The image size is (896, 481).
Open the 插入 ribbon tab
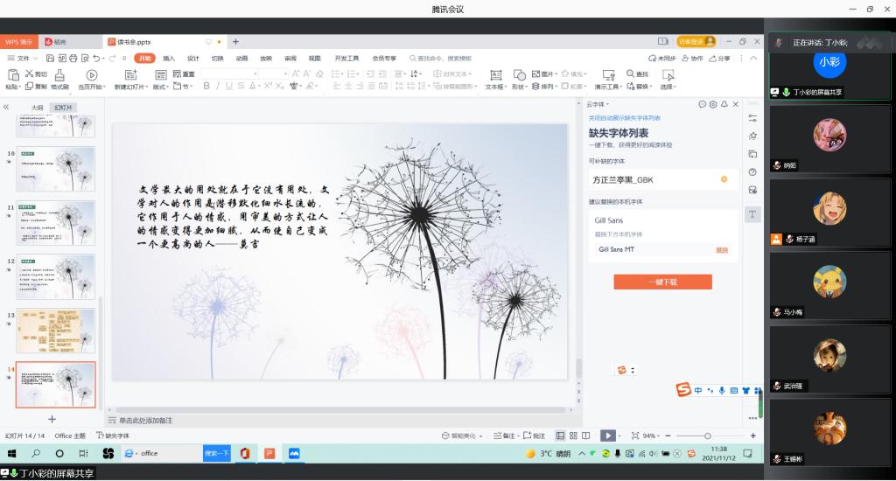pos(169,59)
